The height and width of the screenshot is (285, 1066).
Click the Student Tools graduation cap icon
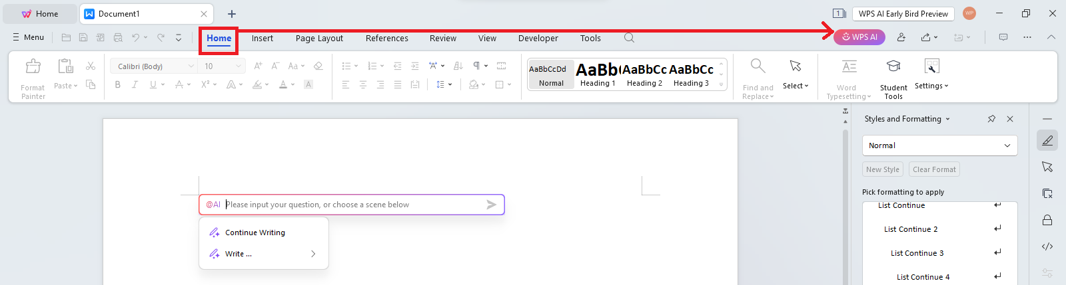click(x=893, y=66)
